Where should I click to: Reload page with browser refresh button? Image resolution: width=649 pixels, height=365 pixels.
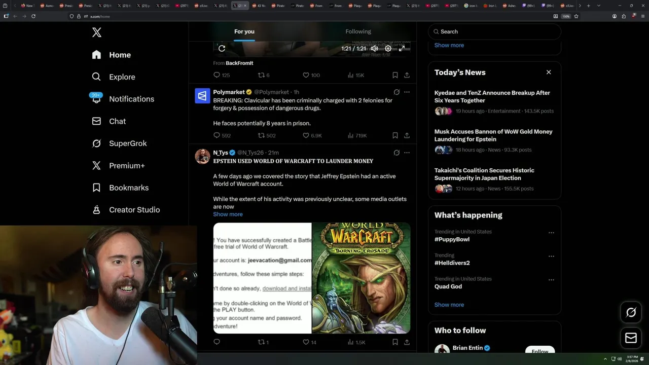click(x=33, y=16)
